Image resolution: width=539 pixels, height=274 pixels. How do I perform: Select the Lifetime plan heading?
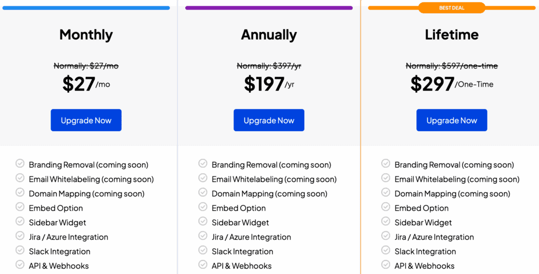pos(452,35)
